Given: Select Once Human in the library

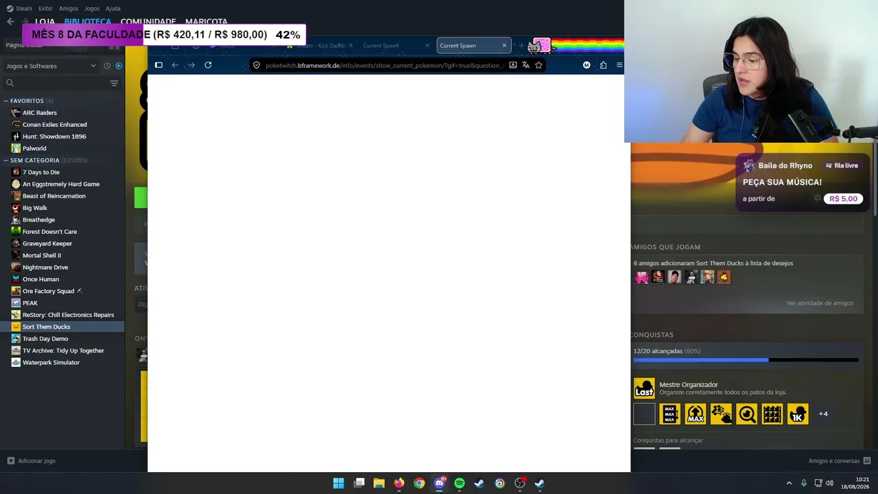Looking at the screenshot, I should point(40,279).
